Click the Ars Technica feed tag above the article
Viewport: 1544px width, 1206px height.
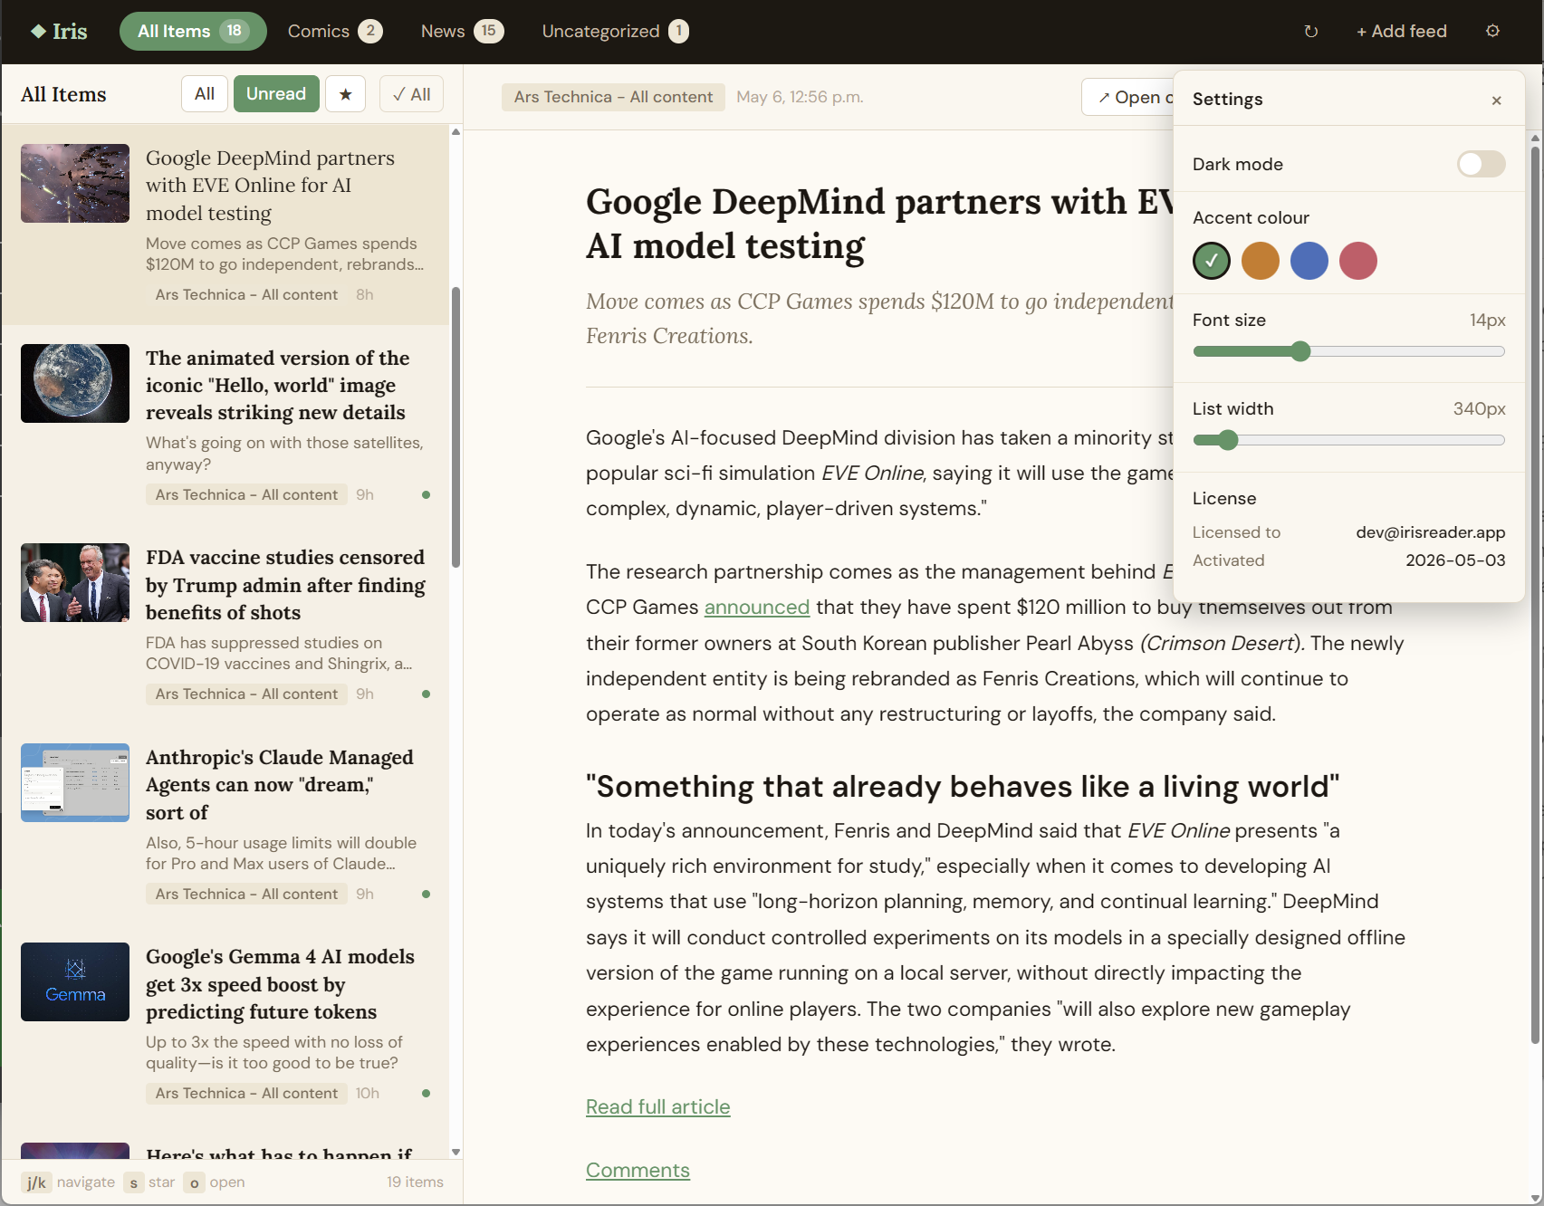pyautogui.click(x=613, y=97)
